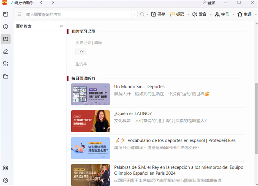Select the encyclopedia book sidebar icon
This screenshot has width=258, height=186.
point(5,39)
